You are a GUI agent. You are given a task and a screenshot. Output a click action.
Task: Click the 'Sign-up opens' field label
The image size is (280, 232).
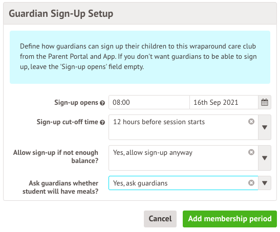point(76,103)
